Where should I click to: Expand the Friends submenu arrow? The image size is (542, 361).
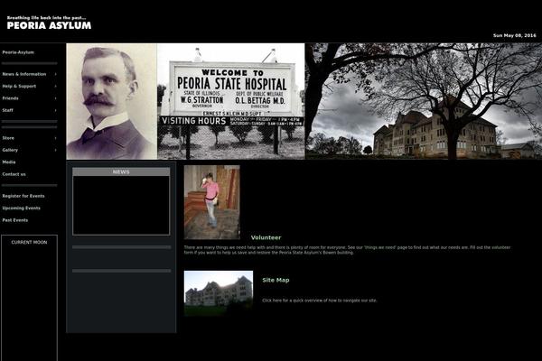point(55,98)
